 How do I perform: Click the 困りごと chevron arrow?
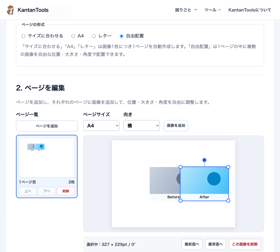pos(195,10)
